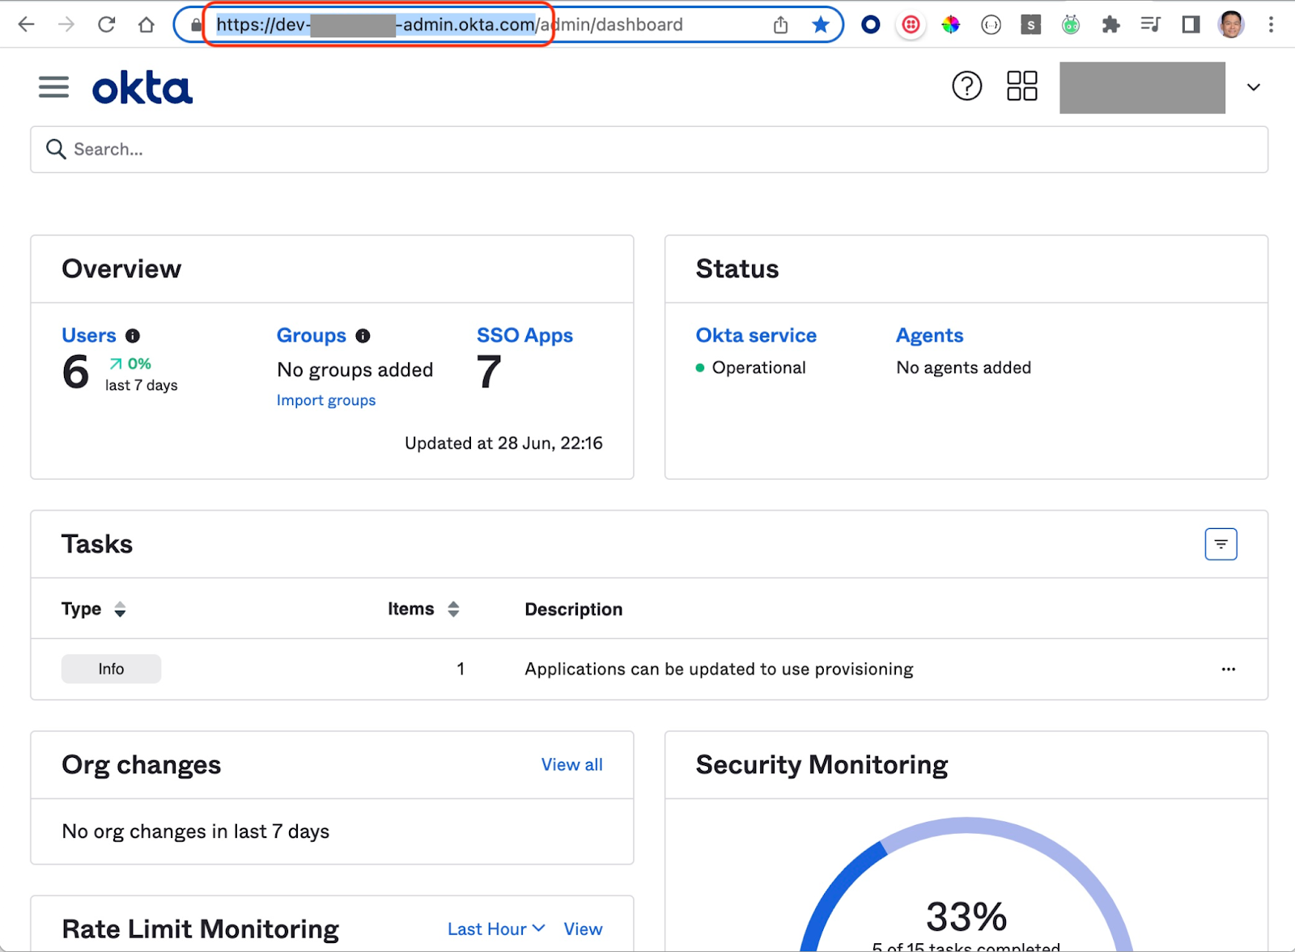Open the puzzle piece extensions menu
This screenshot has height=952, width=1295.
1110,25
